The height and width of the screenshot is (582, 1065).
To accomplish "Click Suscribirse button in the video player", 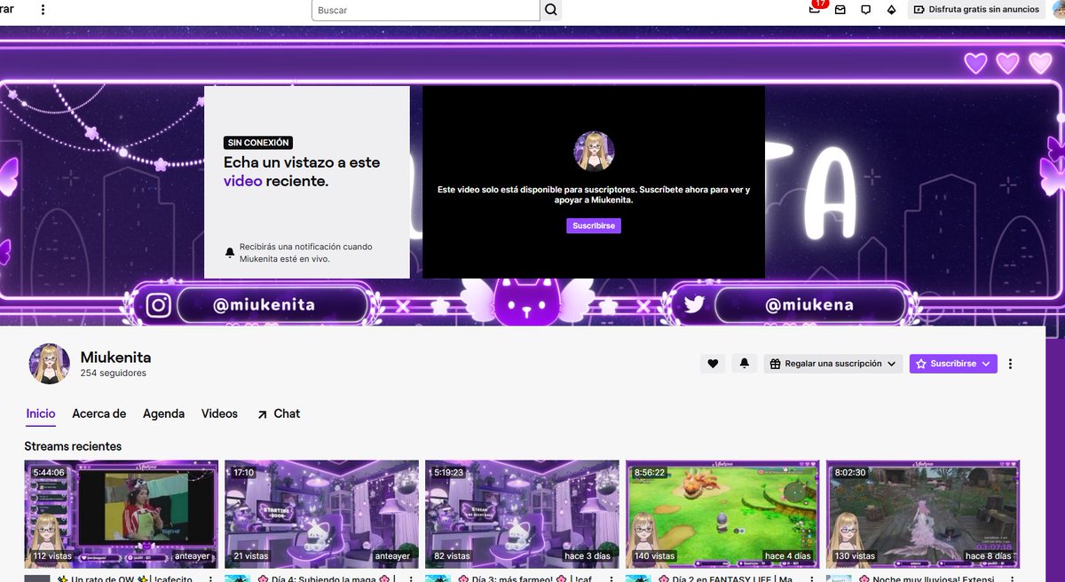I will click(x=594, y=226).
